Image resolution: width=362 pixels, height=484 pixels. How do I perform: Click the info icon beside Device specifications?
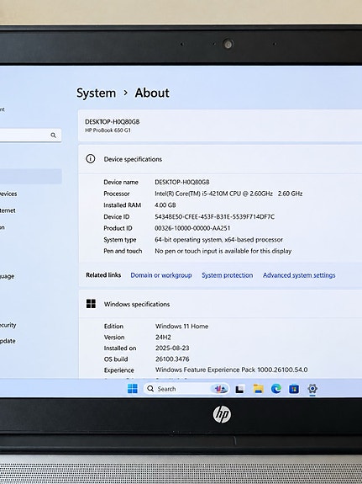click(90, 158)
